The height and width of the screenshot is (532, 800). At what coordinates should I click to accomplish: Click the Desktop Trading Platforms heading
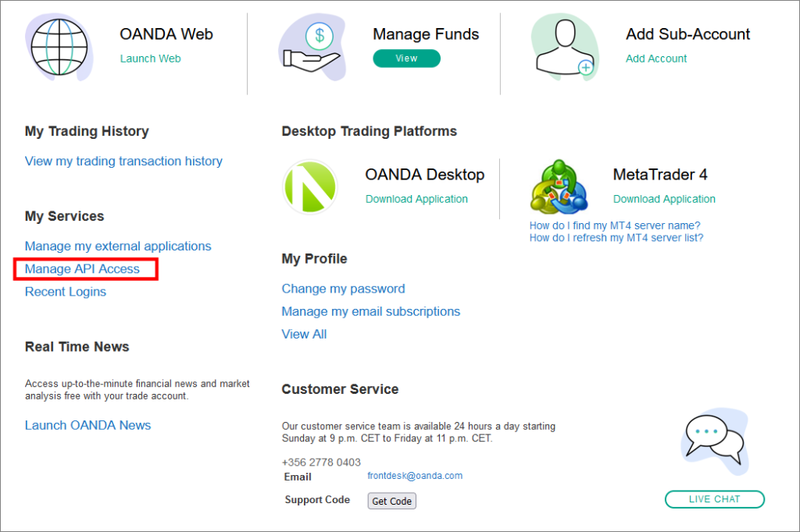pos(370,131)
